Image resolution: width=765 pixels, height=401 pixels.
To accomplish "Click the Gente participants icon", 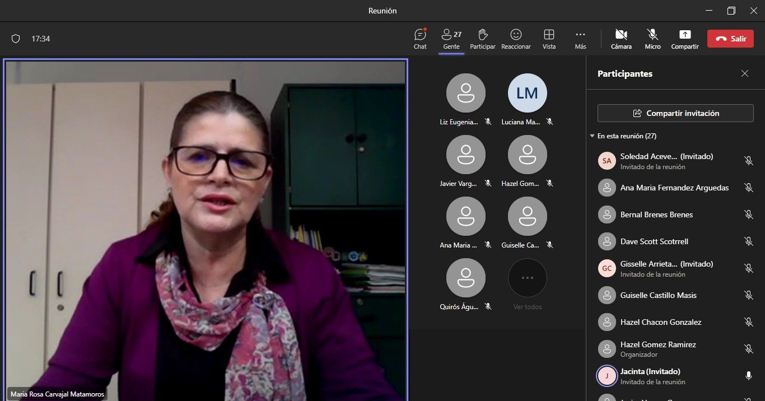I will (451, 38).
